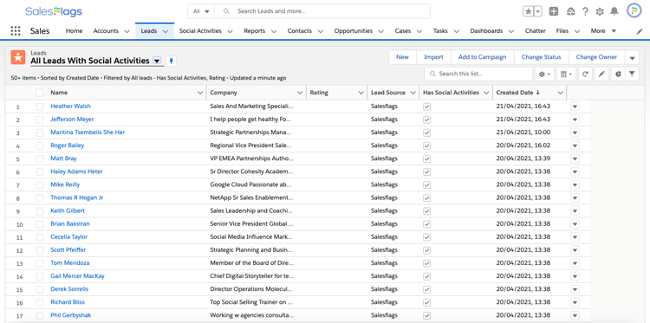
Task: Select the Matt Bray row checkbox
Action: [x=39, y=158]
